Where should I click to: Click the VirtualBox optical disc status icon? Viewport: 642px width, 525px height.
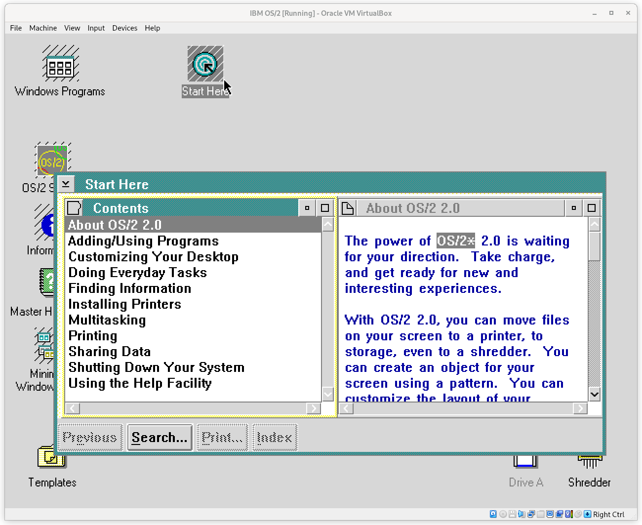[503, 514]
